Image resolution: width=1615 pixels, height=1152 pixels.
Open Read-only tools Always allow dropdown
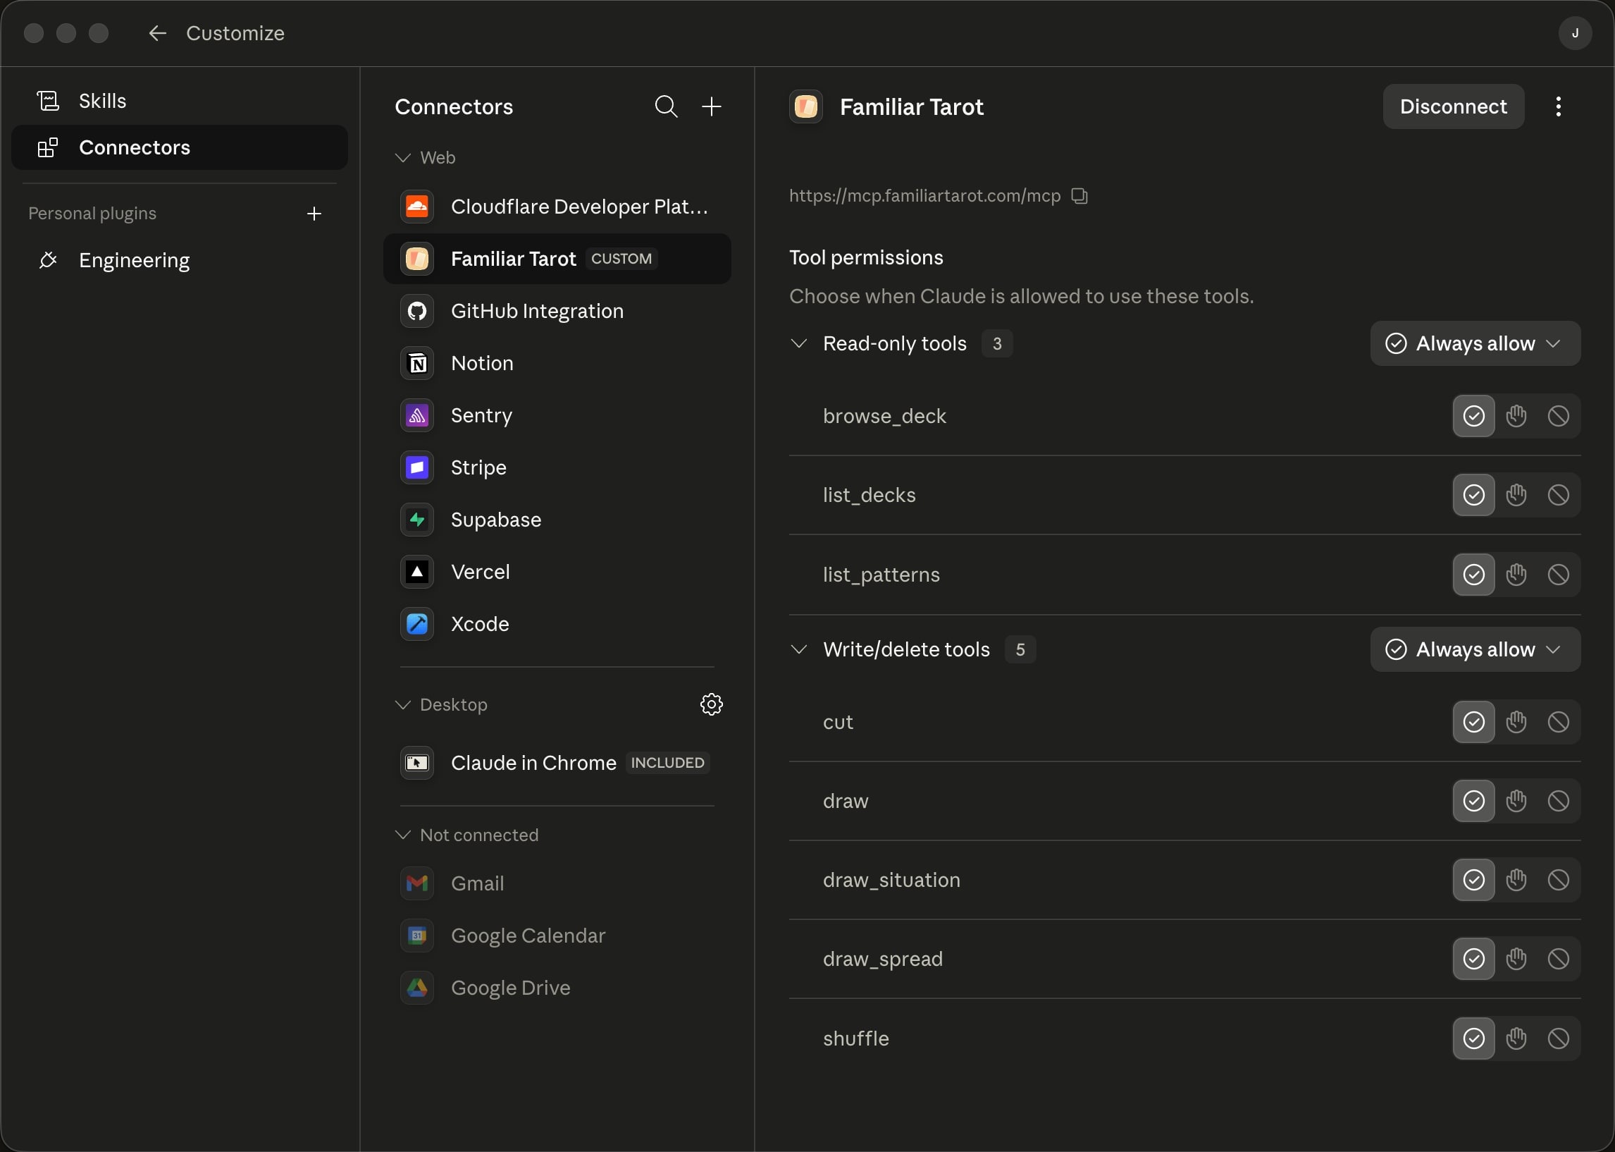pos(1475,343)
